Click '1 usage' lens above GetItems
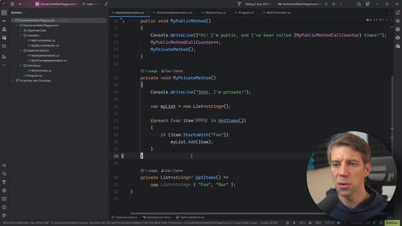The width and height of the screenshot is (402, 226). (149, 171)
